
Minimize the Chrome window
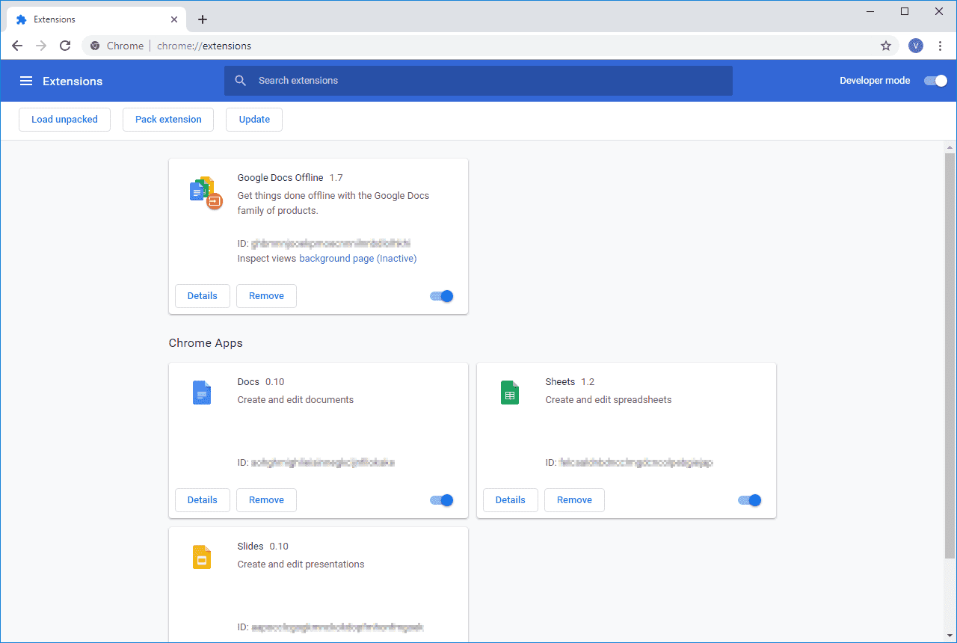point(870,11)
